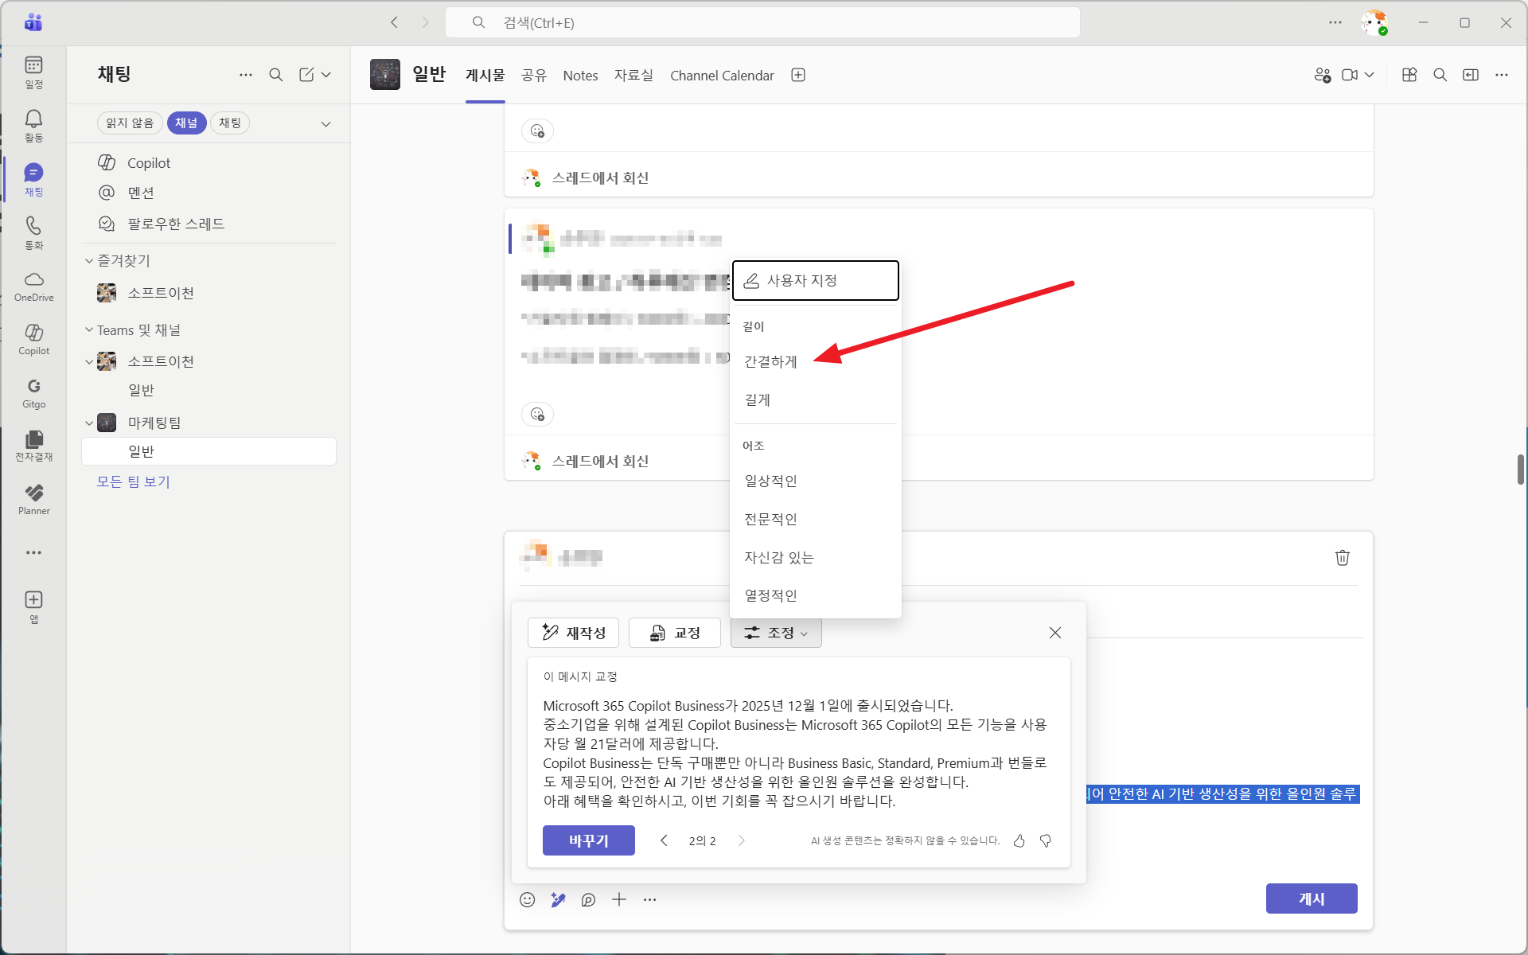Click the trash icon to discard draft
This screenshot has width=1528, height=955.
click(x=1342, y=558)
